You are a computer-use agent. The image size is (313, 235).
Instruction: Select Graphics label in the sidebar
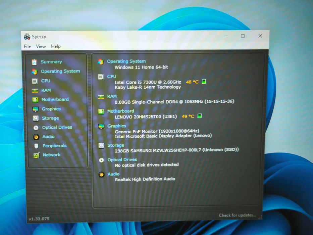51,109
